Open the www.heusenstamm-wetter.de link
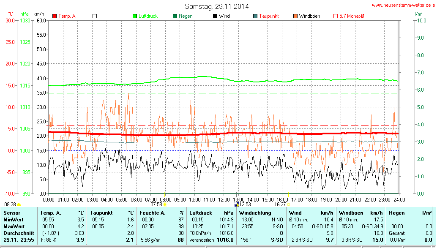 click(x=403, y=5)
